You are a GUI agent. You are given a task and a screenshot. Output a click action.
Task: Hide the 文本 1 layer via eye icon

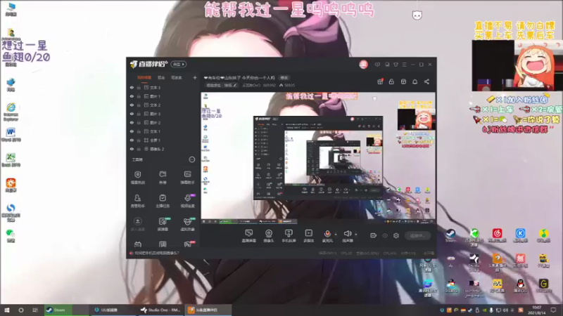(132, 131)
